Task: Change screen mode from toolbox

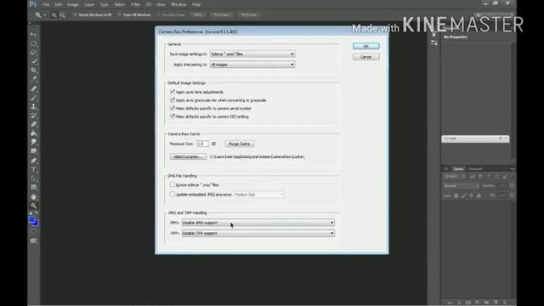Action: (x=33, y=241)
